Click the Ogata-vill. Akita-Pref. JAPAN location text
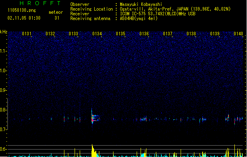 coord(175,9)
